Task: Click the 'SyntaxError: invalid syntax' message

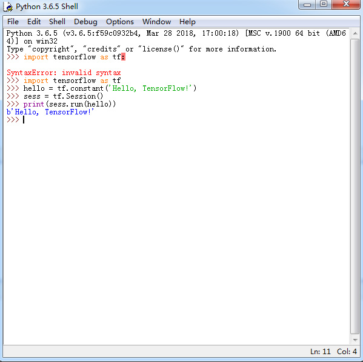Action: (x=64, y=73)
